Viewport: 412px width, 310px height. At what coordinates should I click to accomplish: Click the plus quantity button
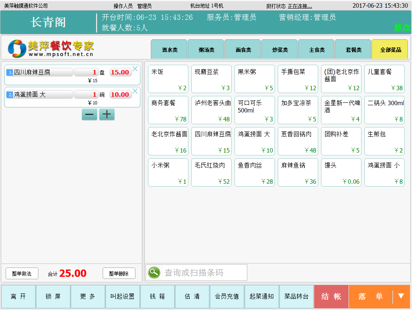click(107, 115)
